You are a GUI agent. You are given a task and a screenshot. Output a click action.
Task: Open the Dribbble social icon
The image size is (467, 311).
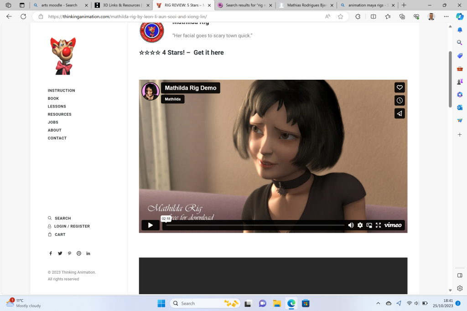coord(79,253)
